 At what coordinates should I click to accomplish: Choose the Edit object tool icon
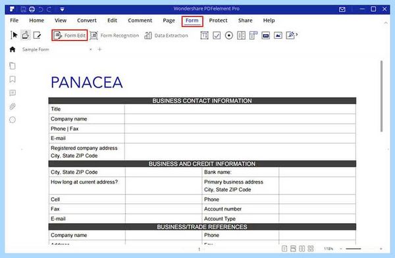point(37,35)
